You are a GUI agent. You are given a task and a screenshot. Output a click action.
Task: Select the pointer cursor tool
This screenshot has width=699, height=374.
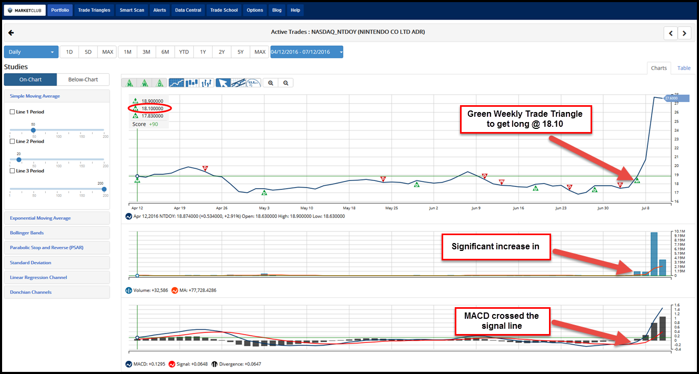click(224, 83)
